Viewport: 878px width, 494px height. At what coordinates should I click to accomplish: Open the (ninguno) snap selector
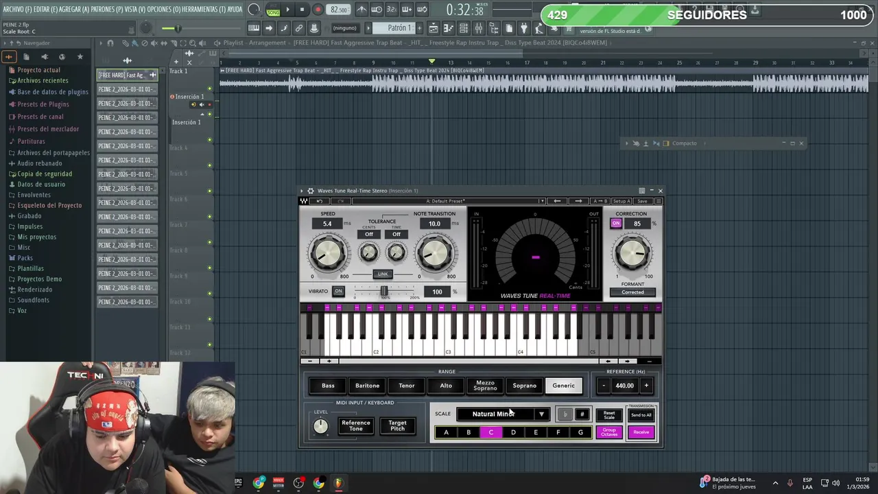click(x=344, y=28)
